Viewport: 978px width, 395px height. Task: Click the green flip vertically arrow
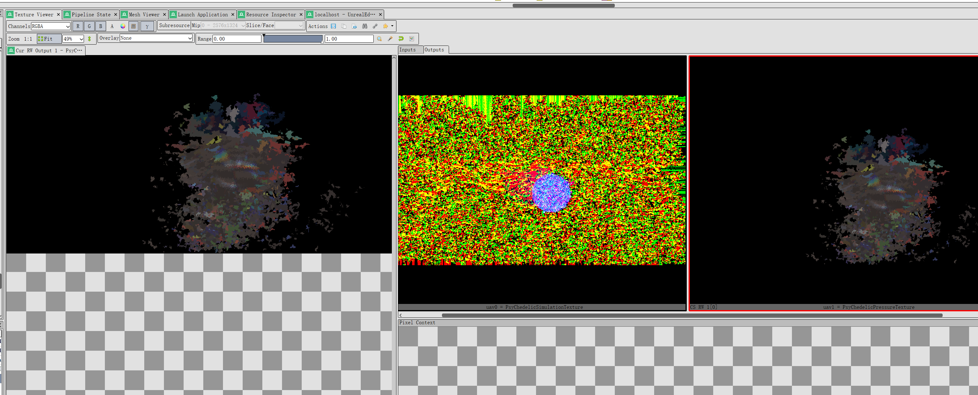(x=89, y=39)
